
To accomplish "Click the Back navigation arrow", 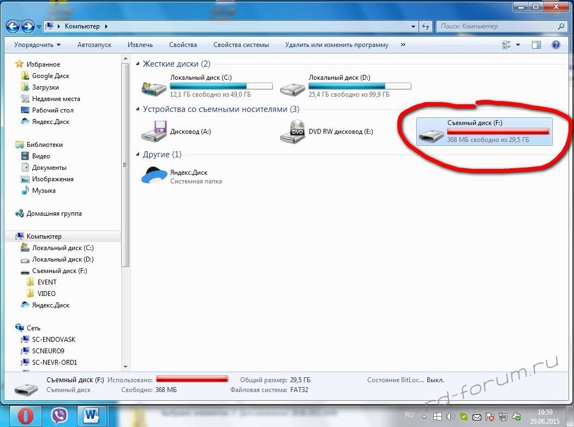I will [13, 26].
